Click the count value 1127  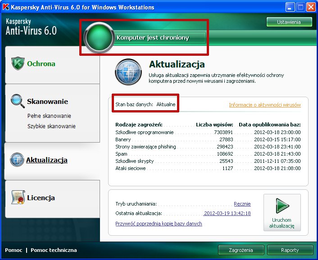[x=227, y=168]
